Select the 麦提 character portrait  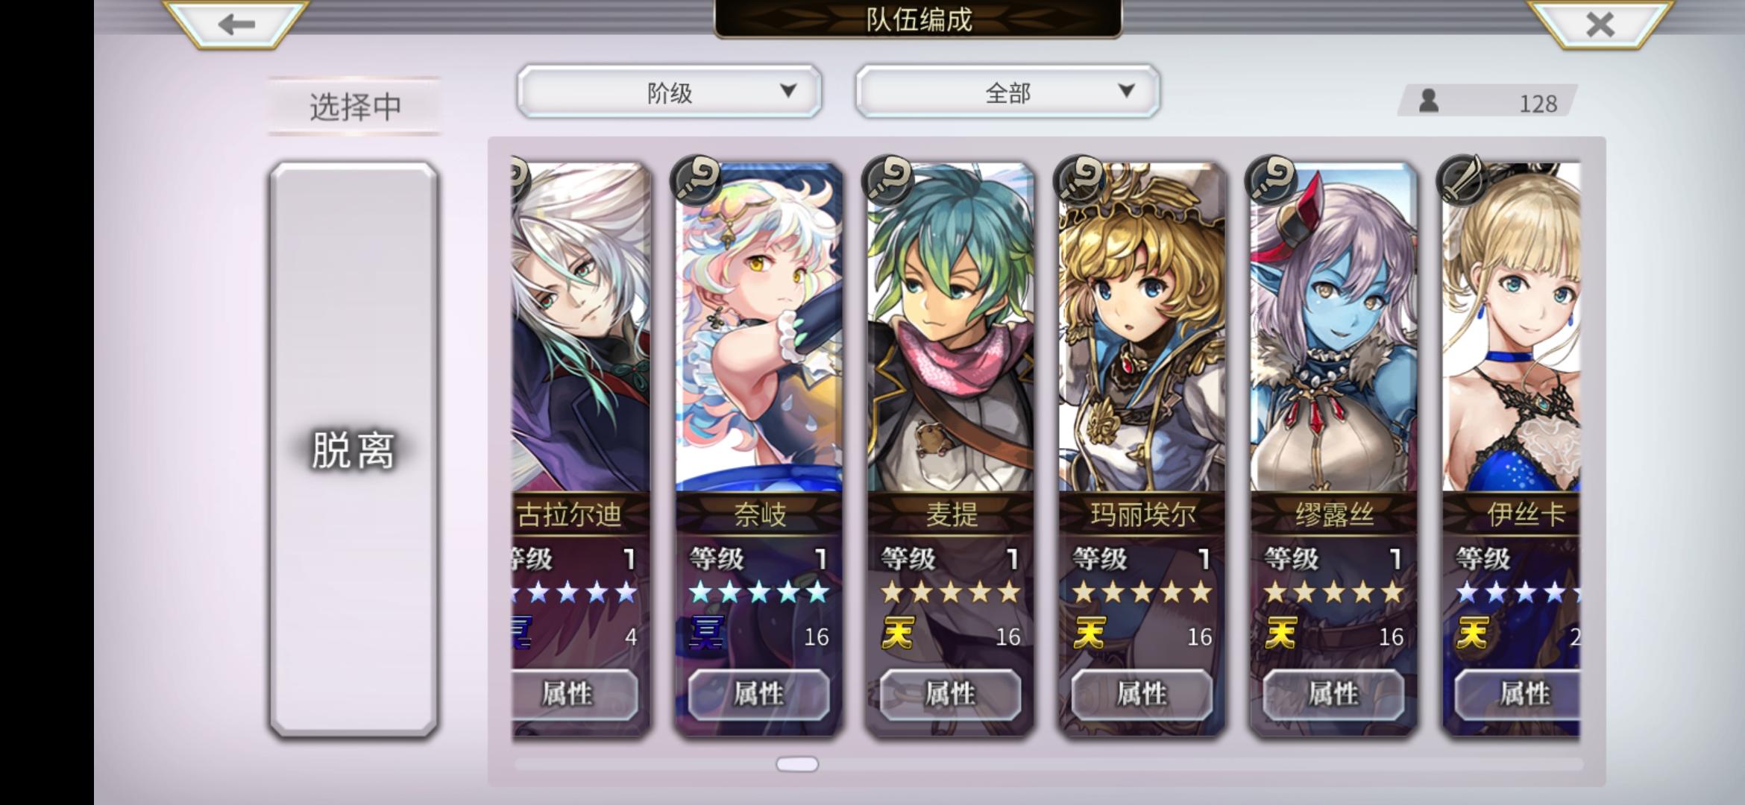pyautogui.click(x=950, y=328)
